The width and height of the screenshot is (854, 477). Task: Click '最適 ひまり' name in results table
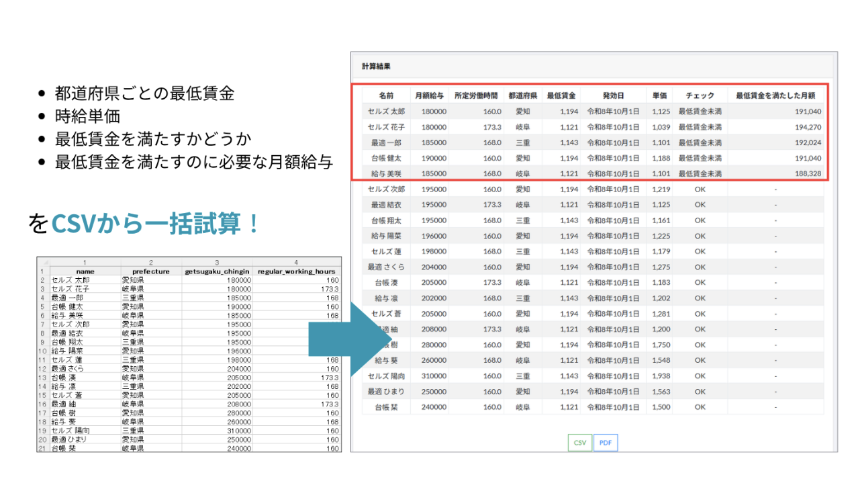coord(386,391)
